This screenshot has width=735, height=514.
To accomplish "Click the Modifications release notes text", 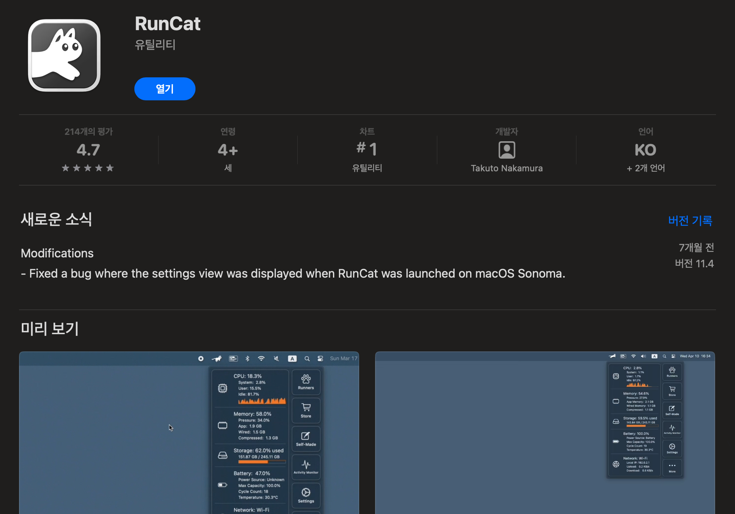I will pyautogui.click(x=57, y=253).
